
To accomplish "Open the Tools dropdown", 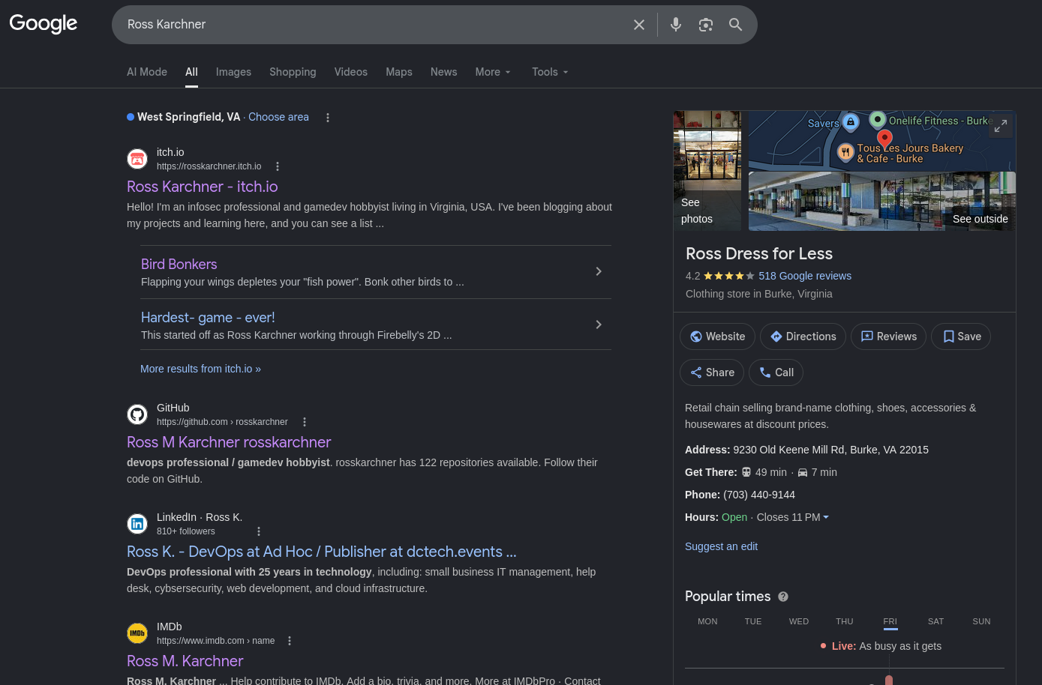I will (x=550, y=72).
